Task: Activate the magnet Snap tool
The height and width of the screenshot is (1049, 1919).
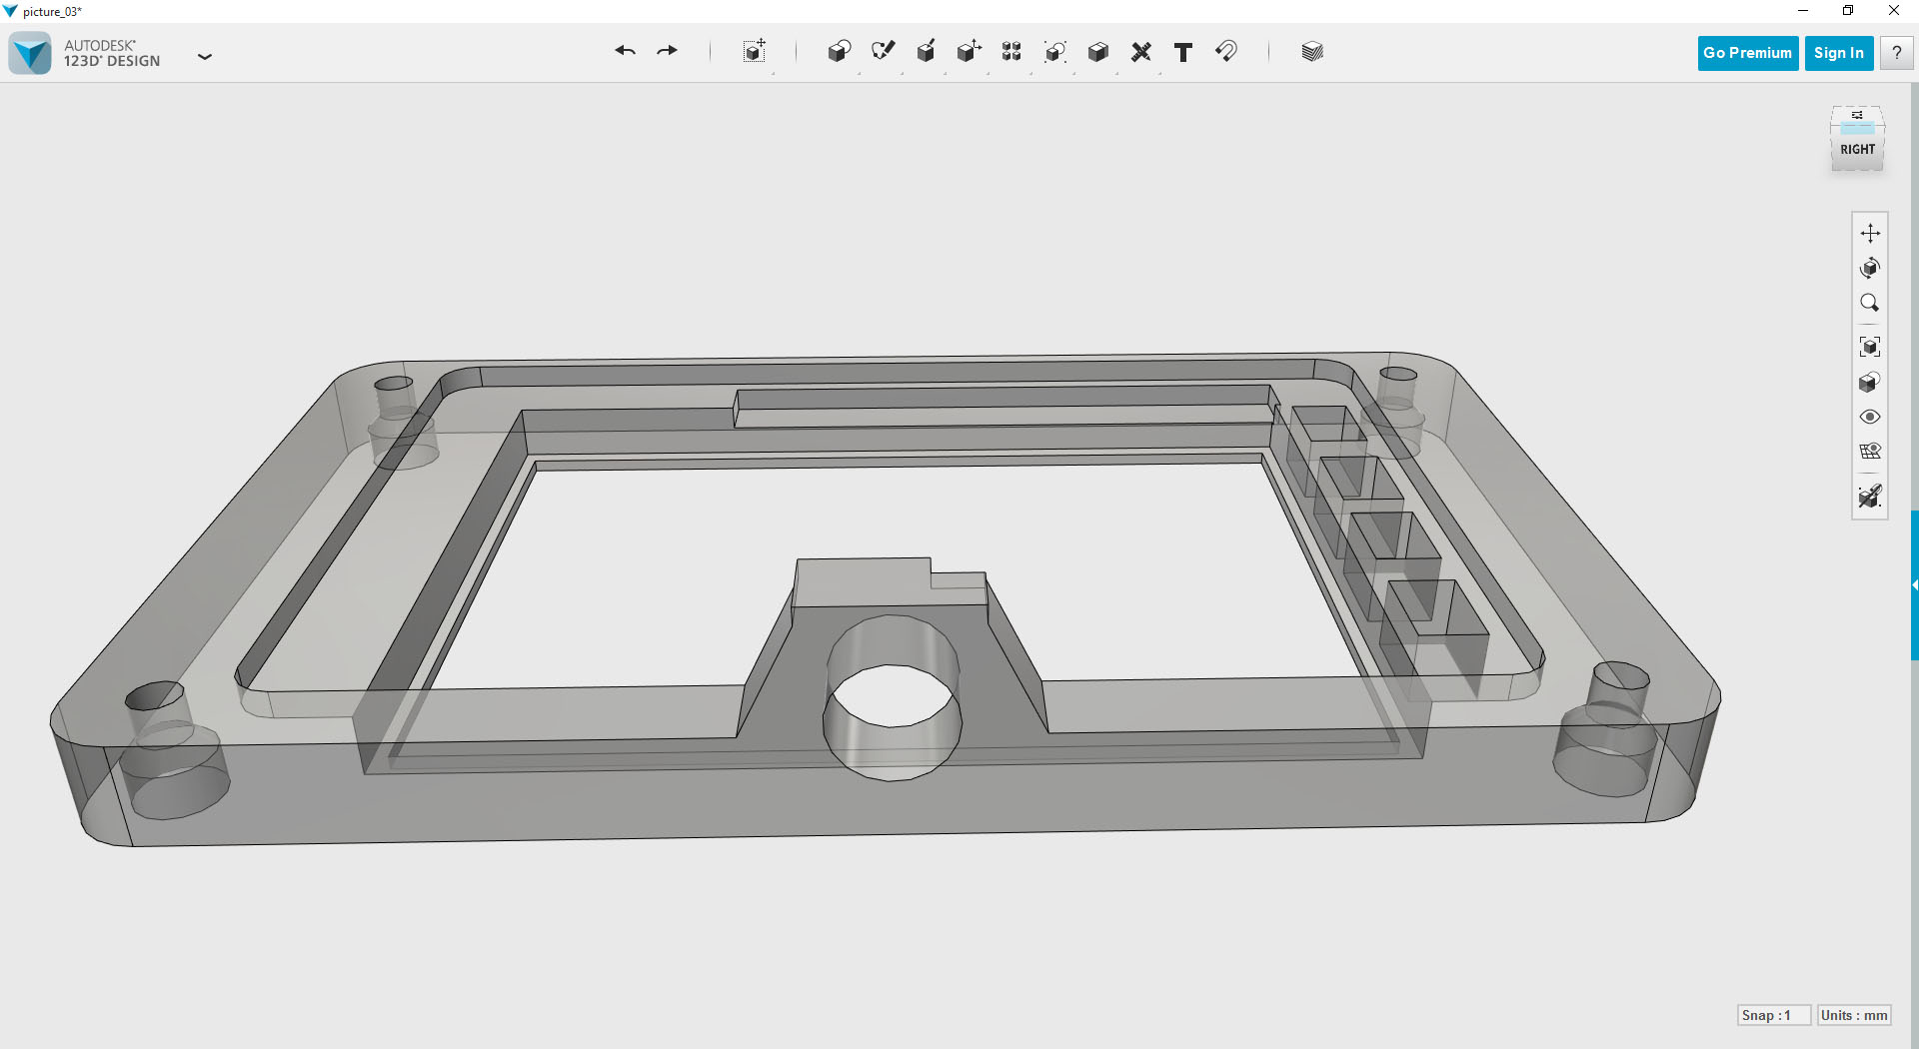Action: (1226, 52)
